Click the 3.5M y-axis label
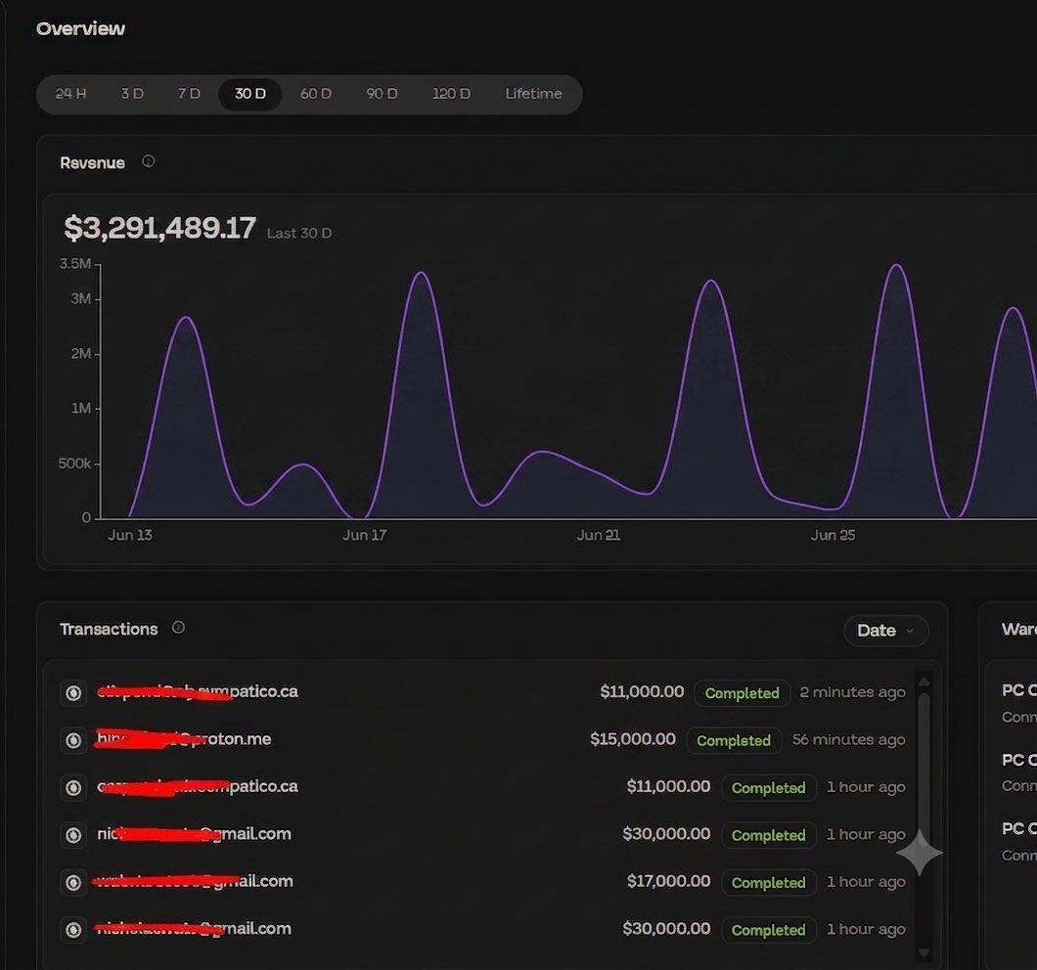 (x=75, y=264)
